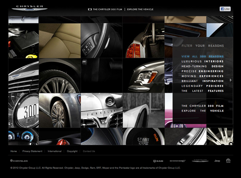Go to Home footer link

(14, 151)
